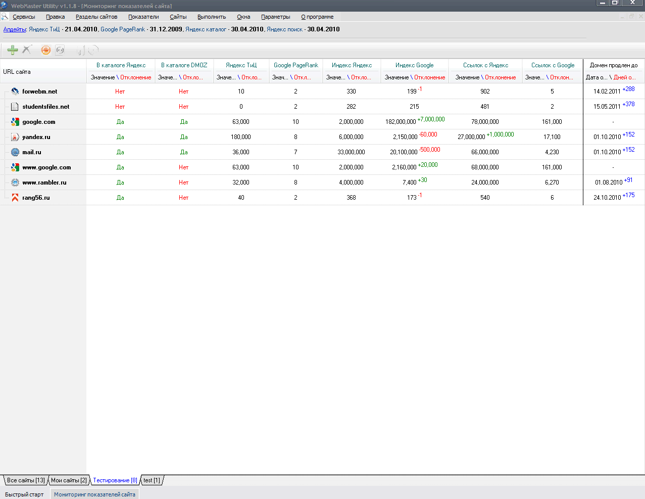The image size is (645, 499).
Task: Click the orange circular update toolbar icon
Action: pos(46,50)
